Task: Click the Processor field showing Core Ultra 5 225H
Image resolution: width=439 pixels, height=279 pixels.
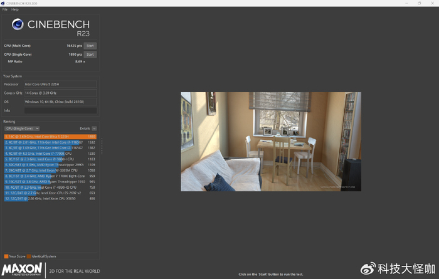Action: [60, 84]
